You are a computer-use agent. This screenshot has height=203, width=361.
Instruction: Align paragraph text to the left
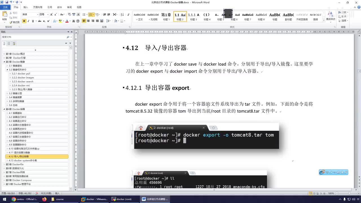[x=84, y=21]
